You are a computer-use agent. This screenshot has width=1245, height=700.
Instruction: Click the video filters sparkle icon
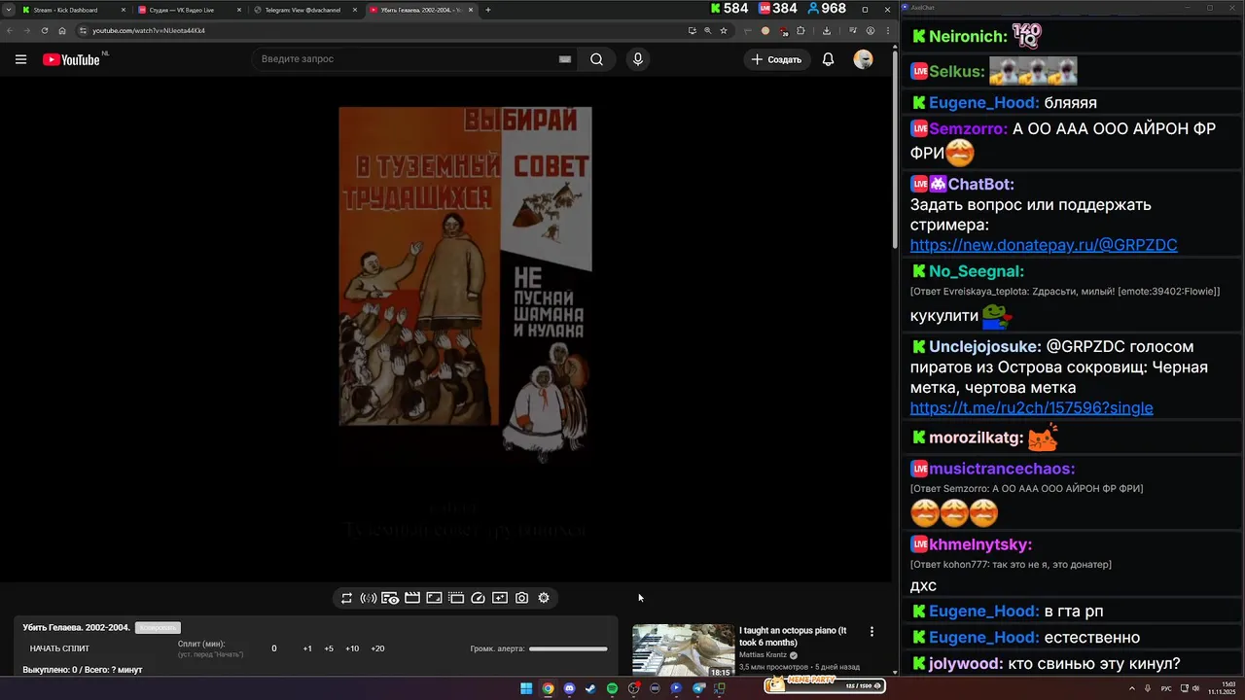(500, 598)
